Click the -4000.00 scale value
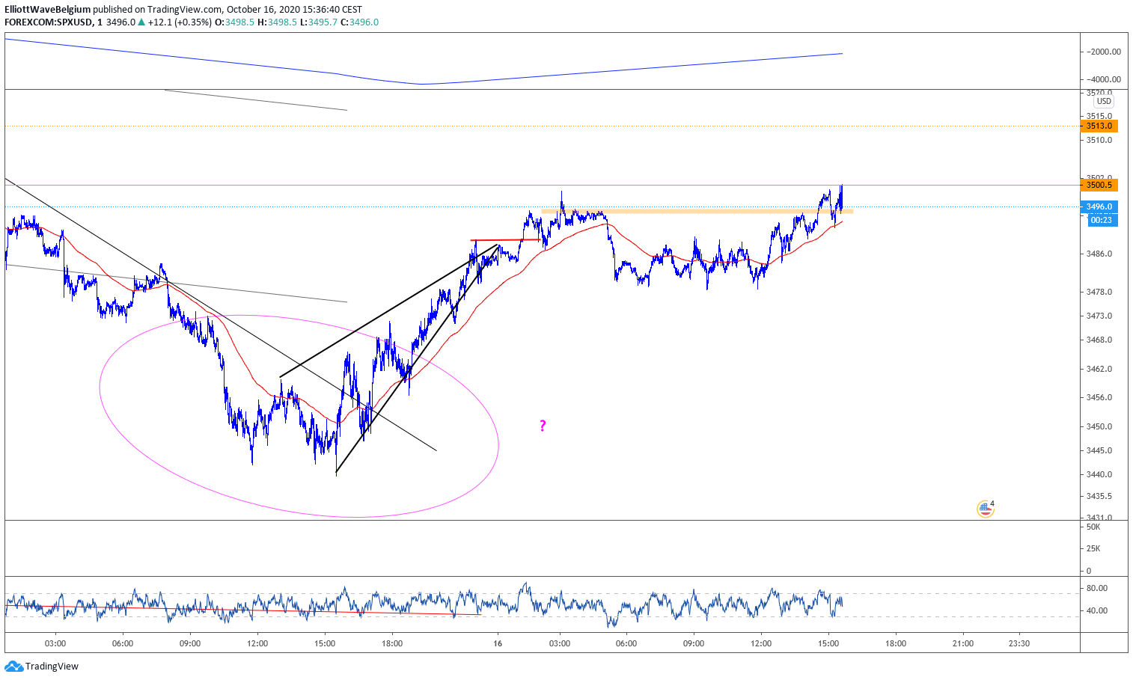1133x680 pixels. pos(1105,79)
